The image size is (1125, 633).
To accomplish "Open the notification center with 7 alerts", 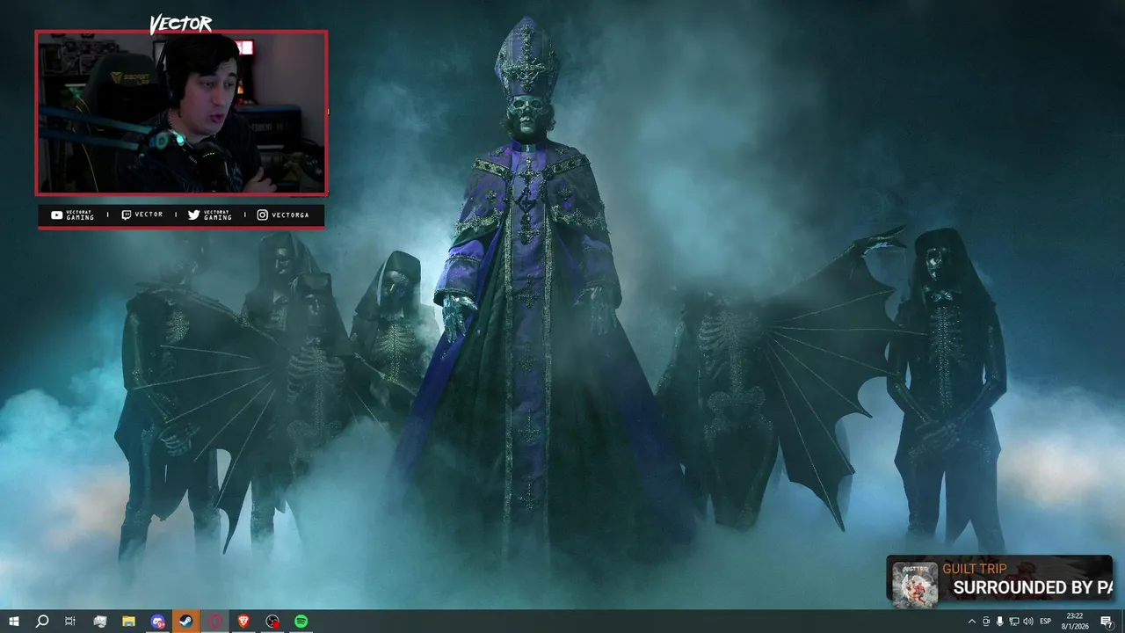I will point(1107,622).
